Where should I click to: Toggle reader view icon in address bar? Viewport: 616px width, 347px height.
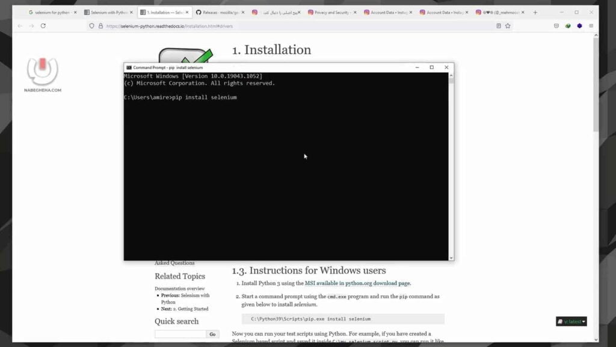[499, 26]
